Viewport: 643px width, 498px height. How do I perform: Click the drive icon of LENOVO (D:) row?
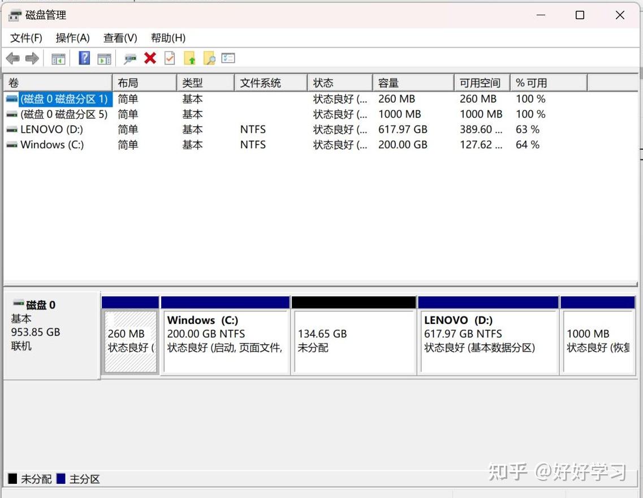tap(12, 130)
